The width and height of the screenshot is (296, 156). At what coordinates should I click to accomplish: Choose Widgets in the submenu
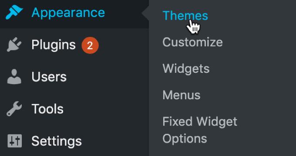[186, 68]
